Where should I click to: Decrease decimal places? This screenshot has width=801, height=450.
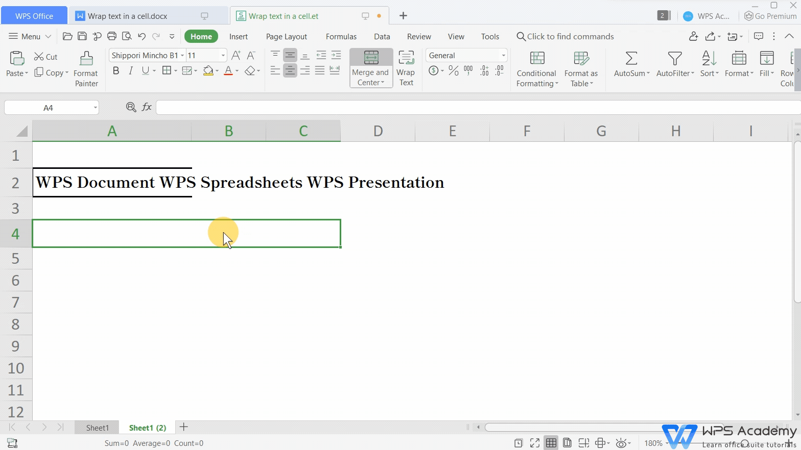500,70
